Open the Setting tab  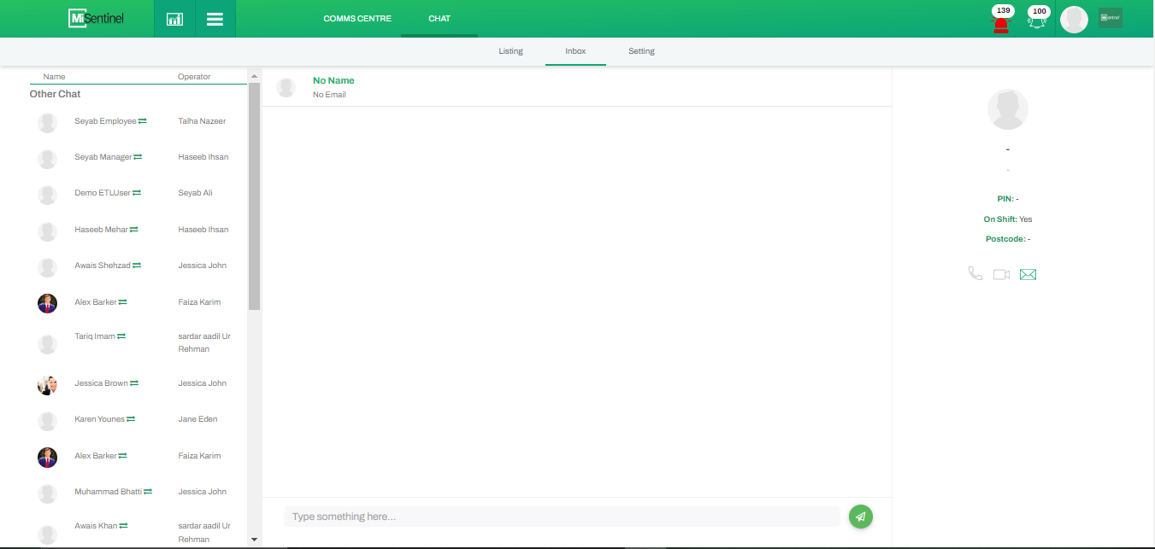pyautogui.click(x=641, y=51)
